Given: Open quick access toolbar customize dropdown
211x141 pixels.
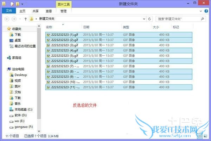Looking at the screenshot, I should [23, 4].
